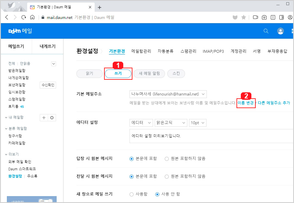Image resolution: width=294 pixels, height=203 pixels.
Task: Click the Daum 메일 logo
Action: [x=20, y=31]
